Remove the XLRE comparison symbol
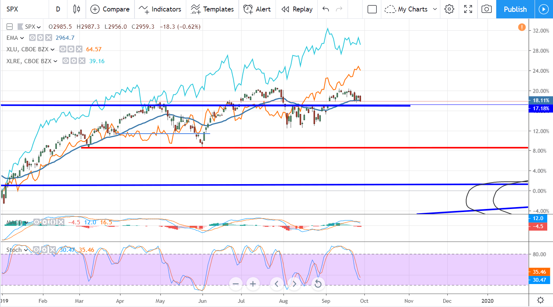Viewport: 553px width, 307px height. pos(82,61)
